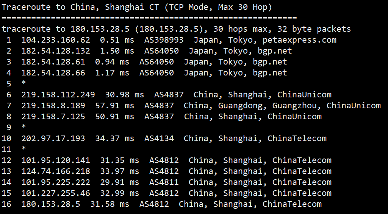Click the 57.91 ms latency value
The image size is (388, 214).
[114, 105]
